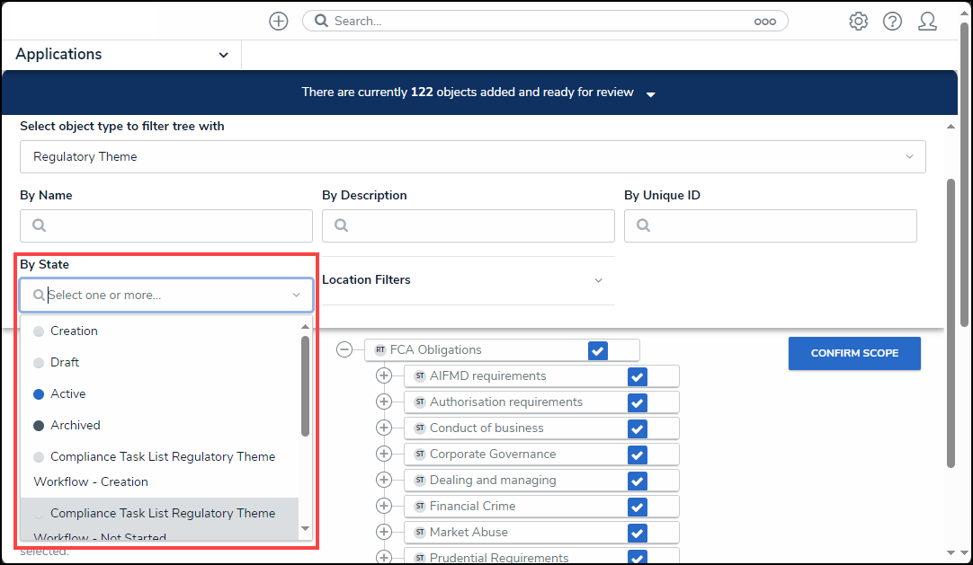Expand the Financial Crime node
Viewport: 973px width, 565px height.
[384, 507]
